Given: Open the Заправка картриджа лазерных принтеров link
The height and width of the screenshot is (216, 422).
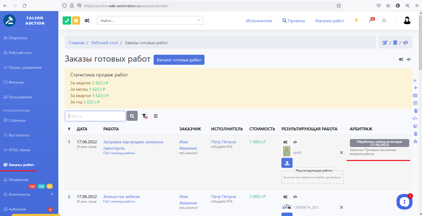Looking at the screenshot, I should 133,142.
